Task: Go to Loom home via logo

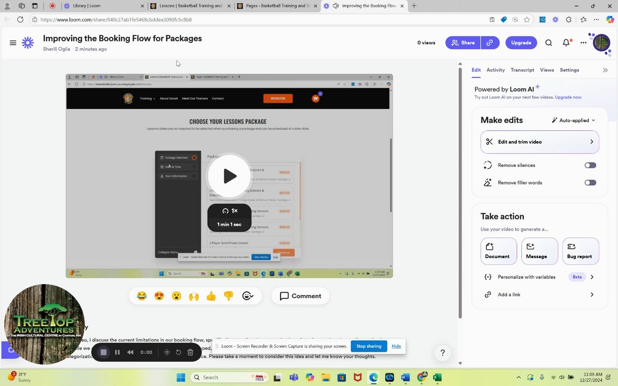Action: (28, 42)
